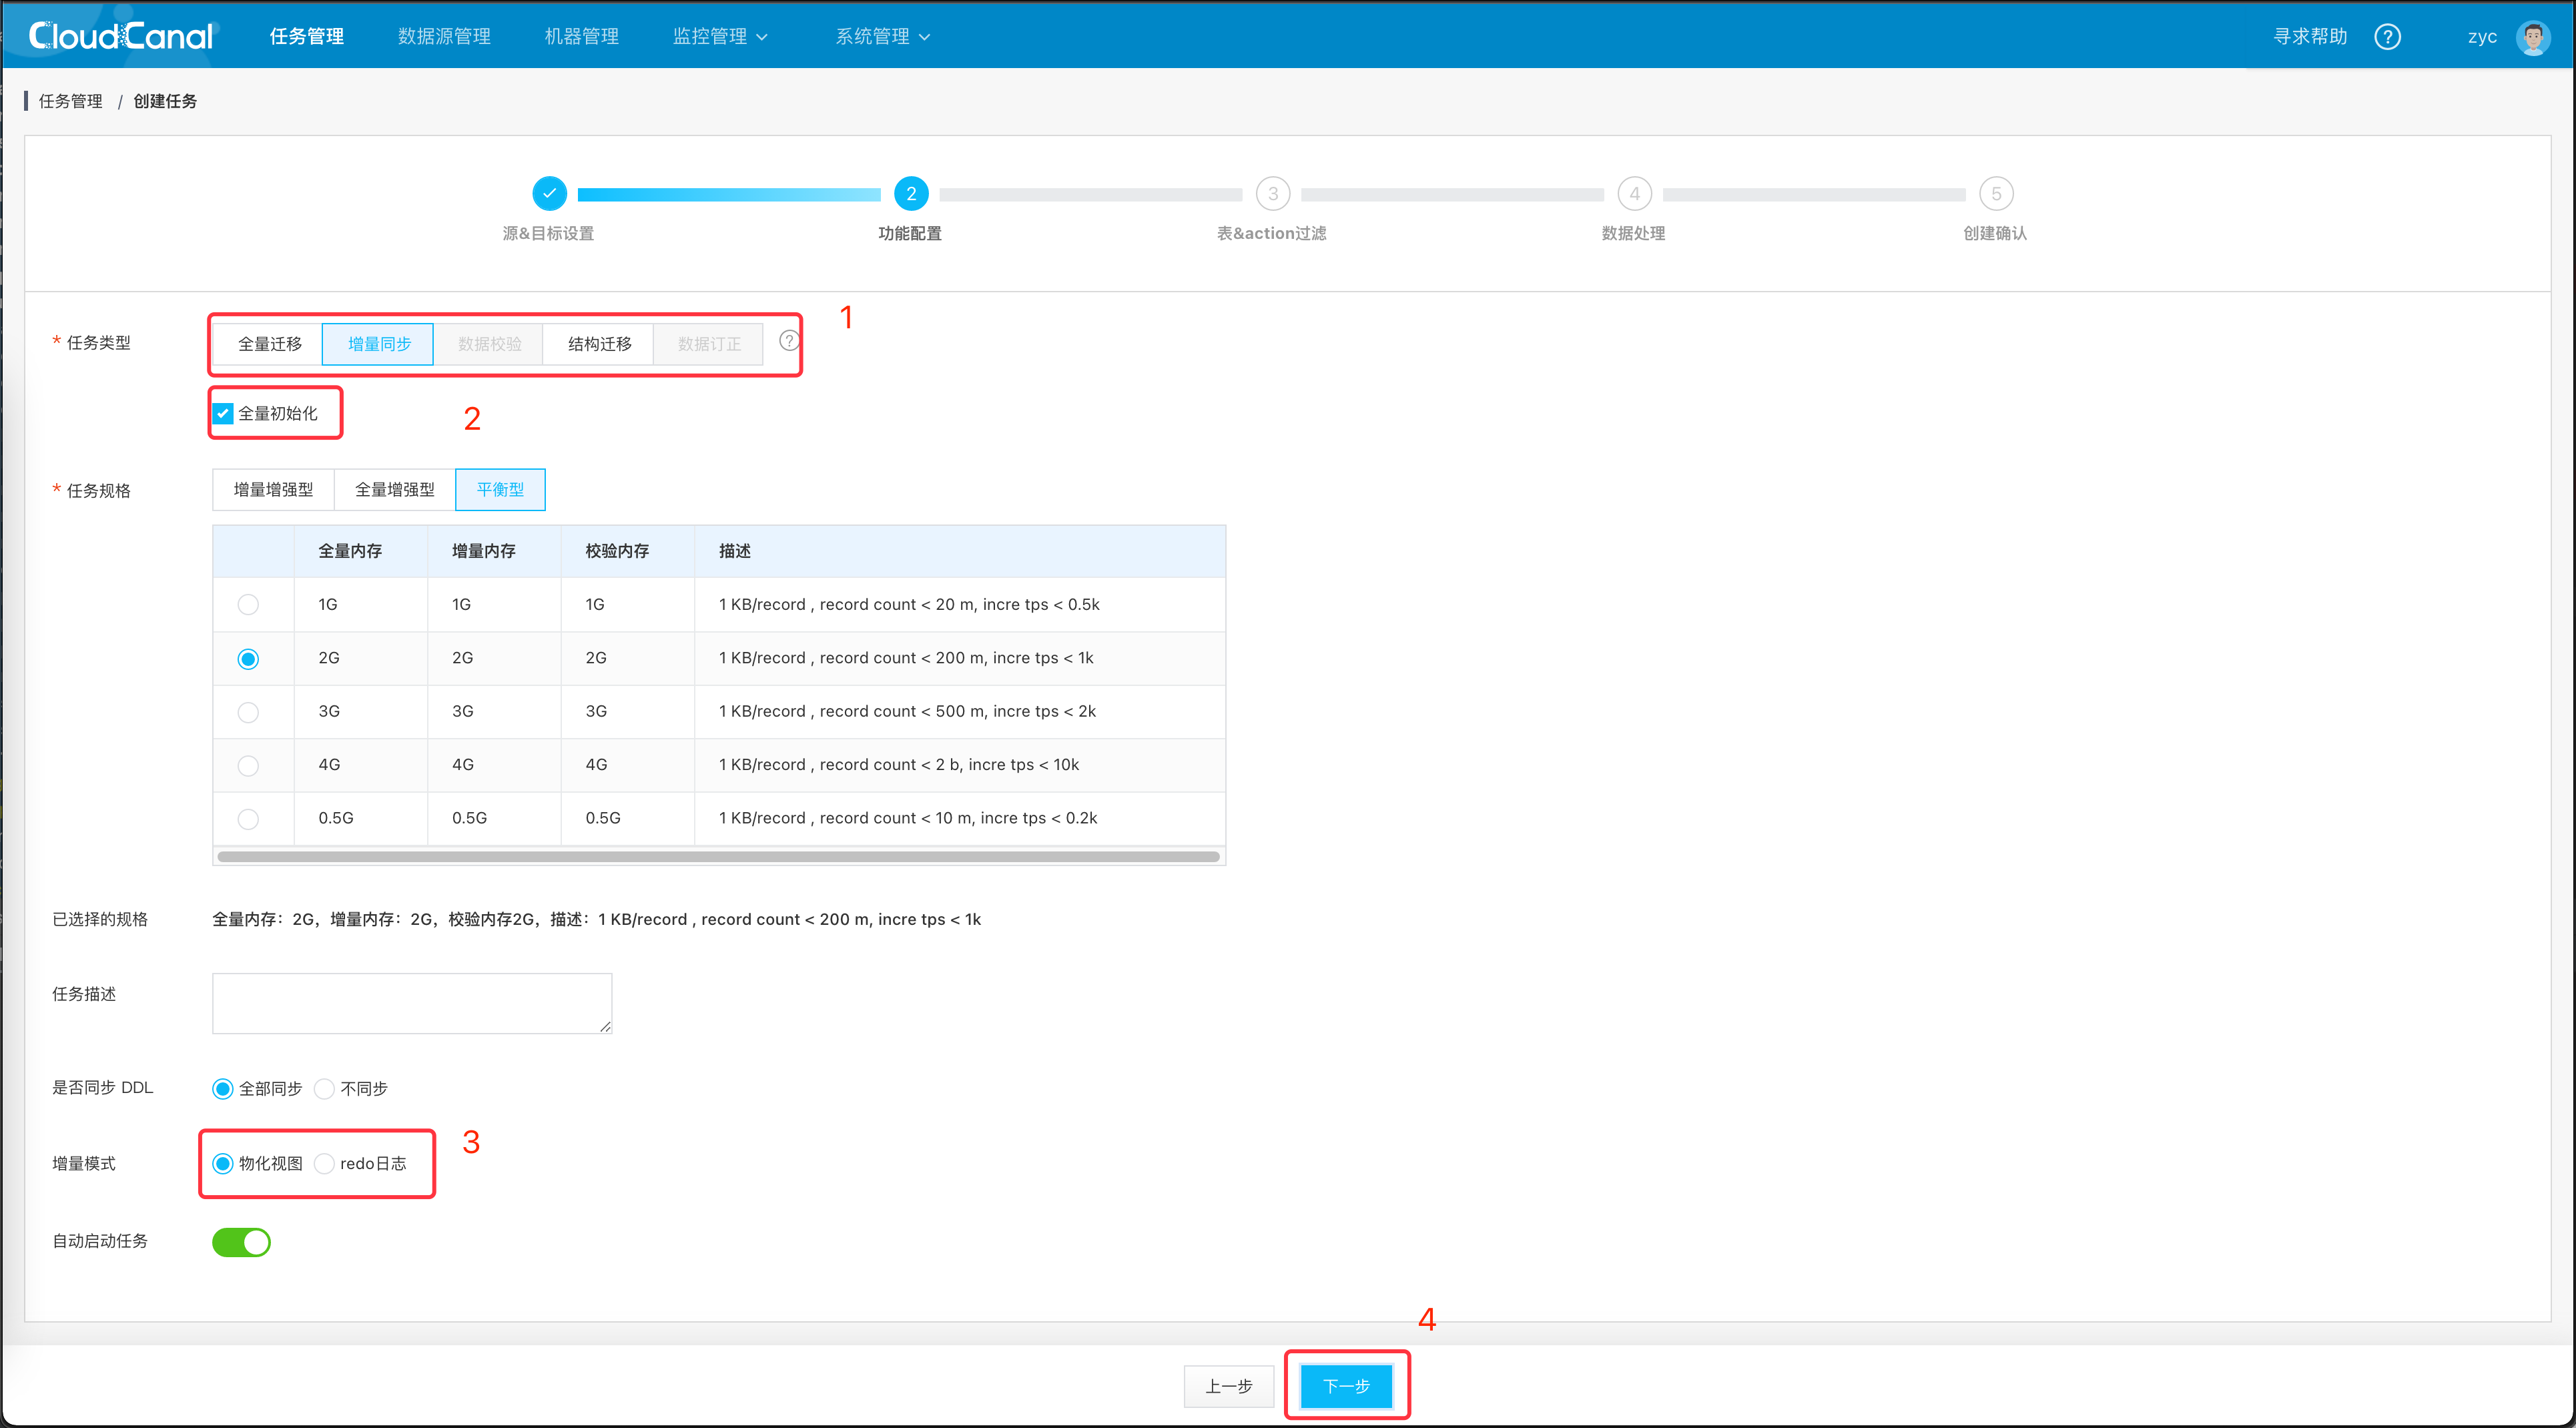The image size is (2576, 1428).
Task: Switch to 全量增强型 task spec tab
Action: (x=394, y=489)
